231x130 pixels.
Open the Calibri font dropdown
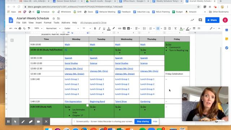click(x=71, y=28)
